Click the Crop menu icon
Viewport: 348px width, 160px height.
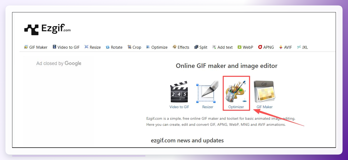130,47
